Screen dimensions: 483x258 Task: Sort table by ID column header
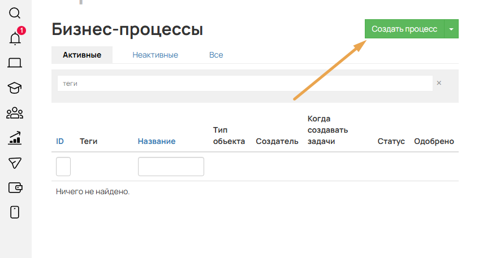(60, 141)
